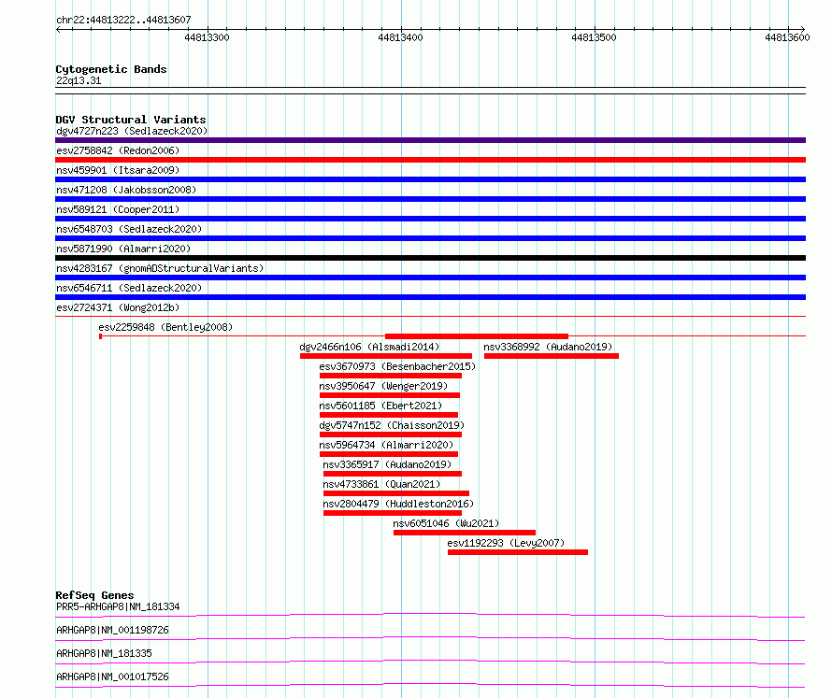Select nsv4283167 (gnomADStructuralVariants) label
832x698 pixels.
tap(160, 268)
